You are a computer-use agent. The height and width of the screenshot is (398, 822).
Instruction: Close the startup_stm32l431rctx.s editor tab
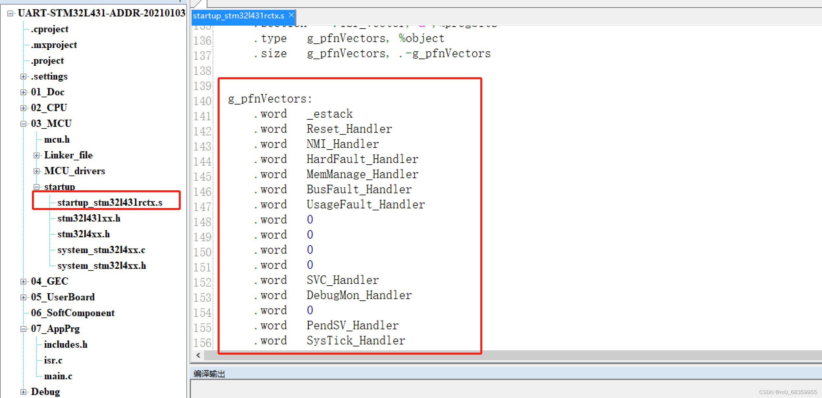[x=291, y=15]
